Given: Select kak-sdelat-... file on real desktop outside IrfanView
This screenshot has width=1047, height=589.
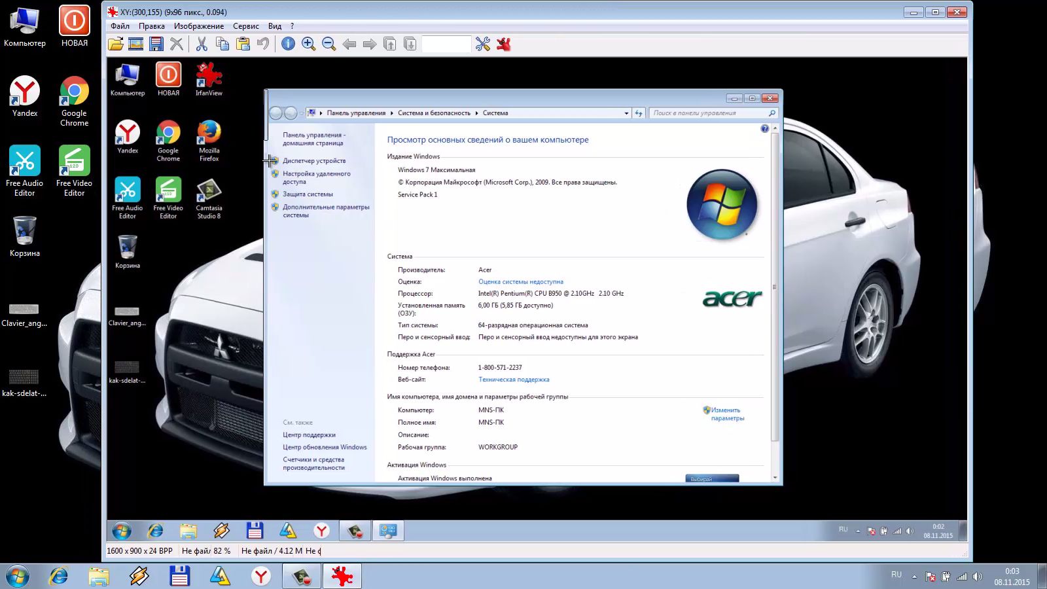Looking at the screenshot, I should click(x=24, y=383).
